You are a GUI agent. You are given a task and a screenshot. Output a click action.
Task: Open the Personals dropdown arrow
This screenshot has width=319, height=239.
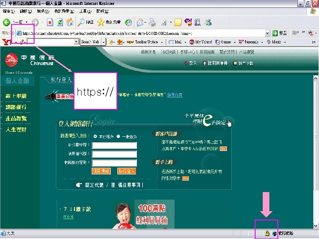tap(262, 42)
